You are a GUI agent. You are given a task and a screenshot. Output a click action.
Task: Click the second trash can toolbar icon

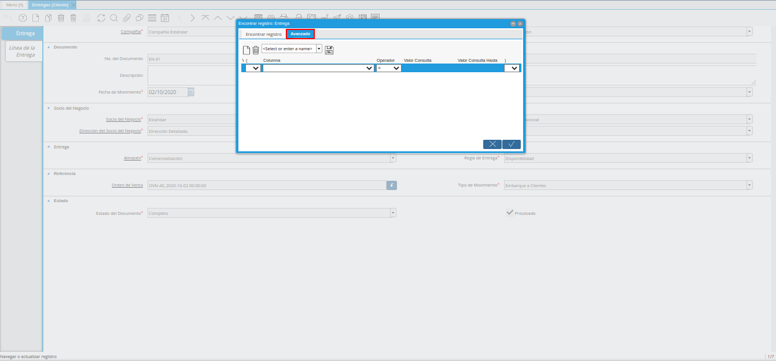(x=73, y=18)
